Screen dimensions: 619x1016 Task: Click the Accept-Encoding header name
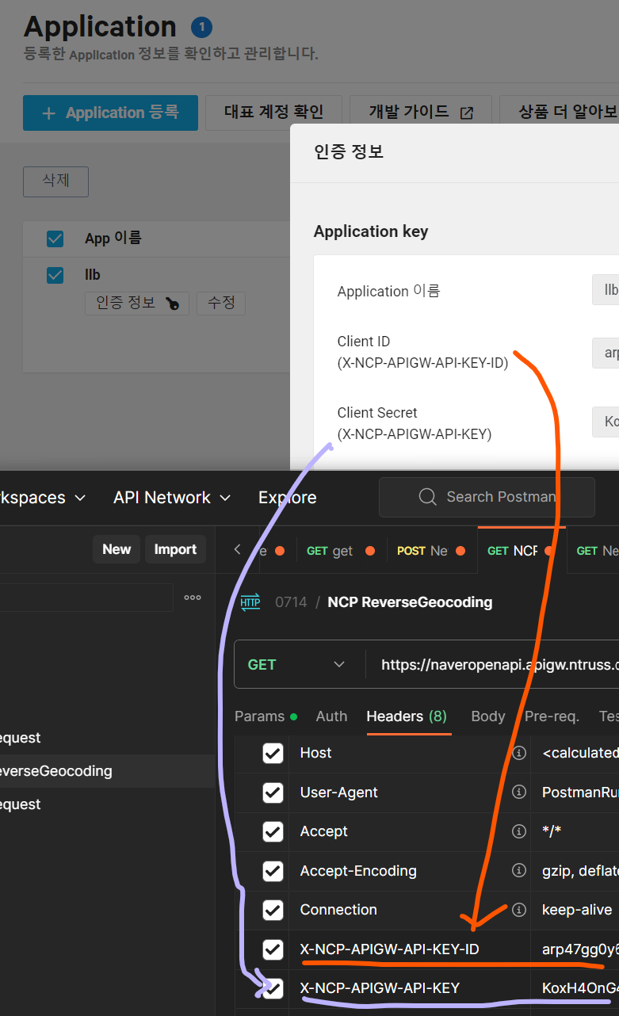(x=358, y=871)
